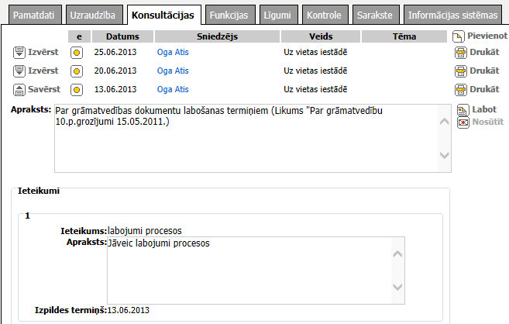
Task: Open Oga Atis link in 13.06.2013 row
Action: (173, 89)
